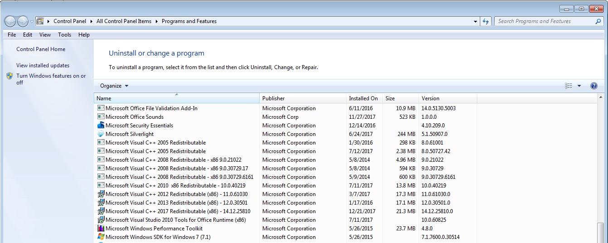Open the Edit menu
Viewport: 608px width, 243px height.
(x=28, y=35)
